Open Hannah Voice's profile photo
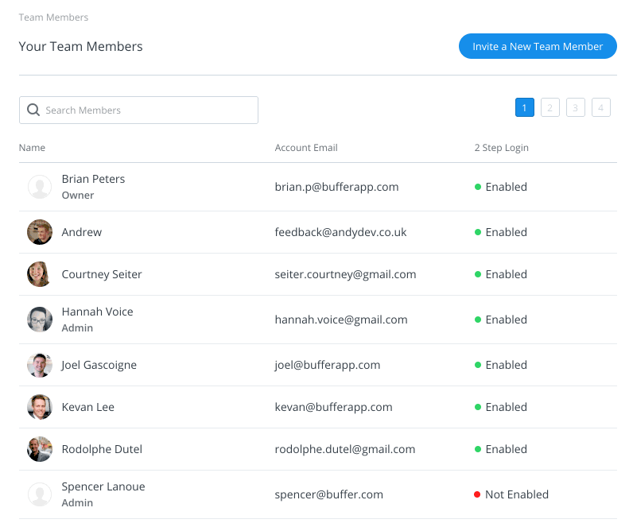 coord(40,320)
